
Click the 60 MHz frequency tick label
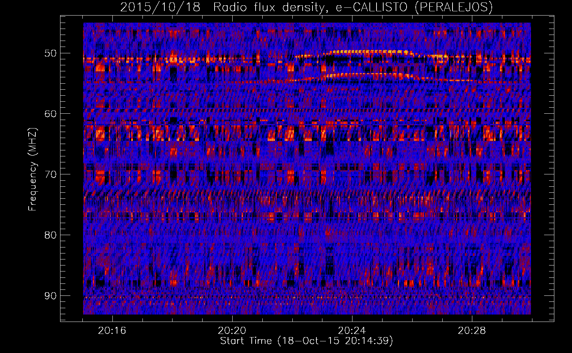(50, 114)
